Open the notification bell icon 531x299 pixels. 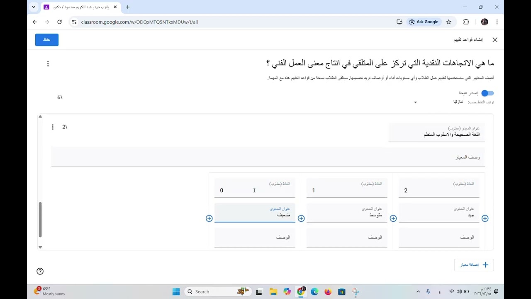tap(496, 292)
